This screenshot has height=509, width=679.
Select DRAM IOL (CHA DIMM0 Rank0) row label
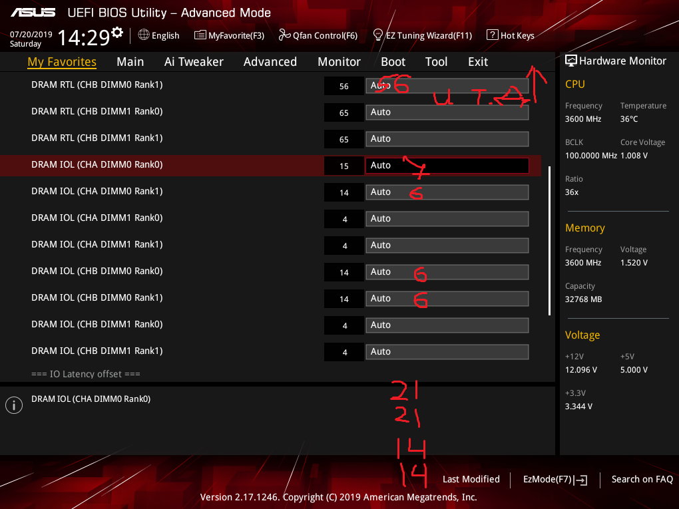click(97, 164)
